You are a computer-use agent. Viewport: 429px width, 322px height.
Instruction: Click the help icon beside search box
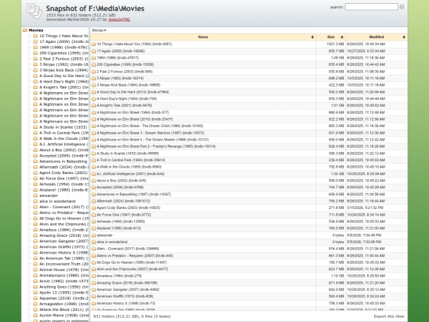402,7
